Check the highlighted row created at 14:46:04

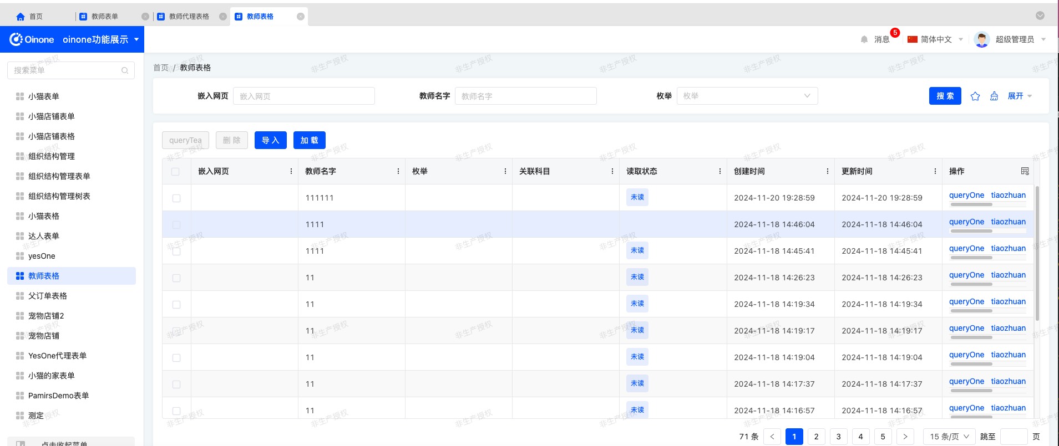click(x=176, y=225)
